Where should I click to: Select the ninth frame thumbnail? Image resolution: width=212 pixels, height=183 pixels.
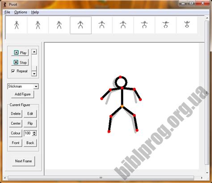click(187, 25)
